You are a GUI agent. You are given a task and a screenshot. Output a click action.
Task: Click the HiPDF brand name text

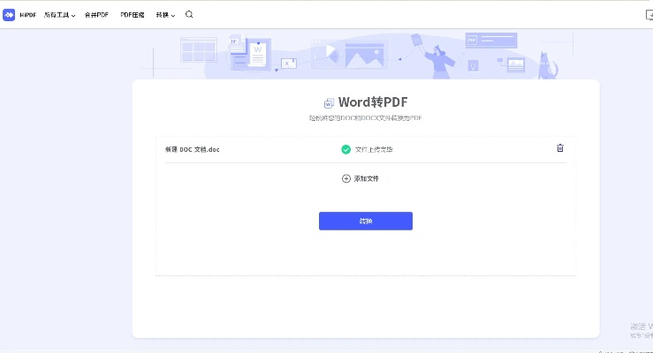click(27, 15)
